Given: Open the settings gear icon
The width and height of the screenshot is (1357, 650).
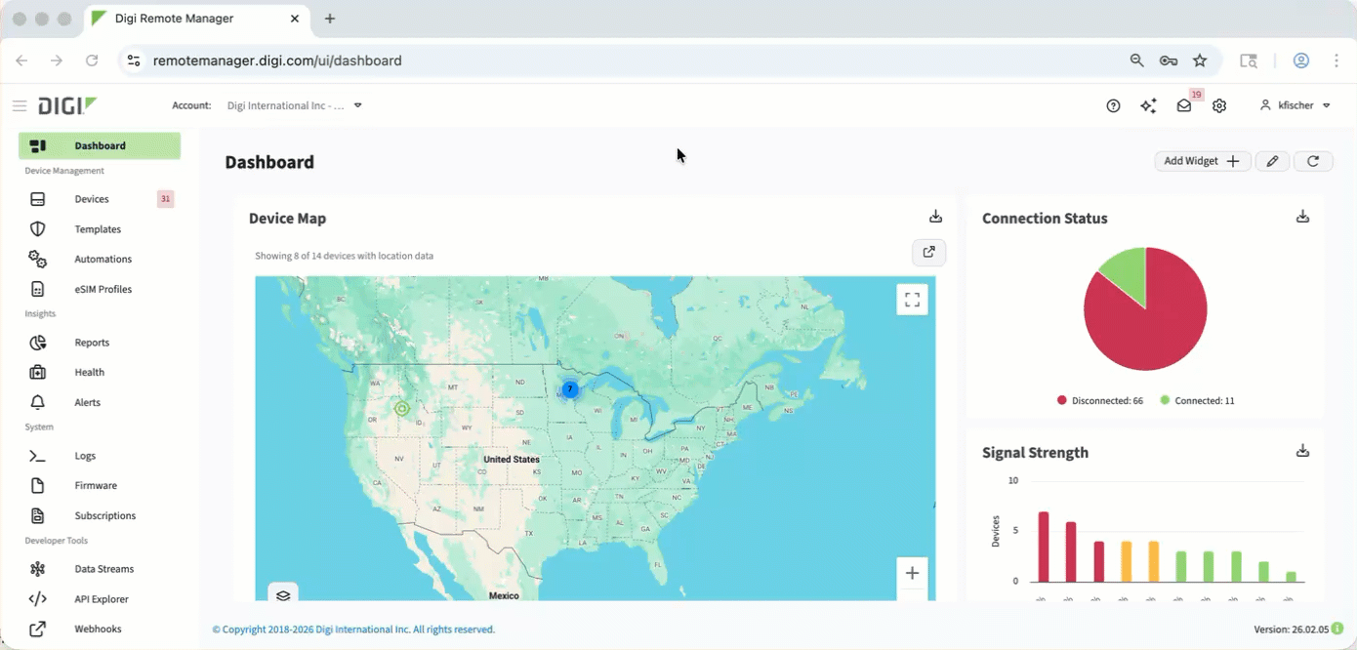Looking at the screenshot, I should pos(1219,106).
